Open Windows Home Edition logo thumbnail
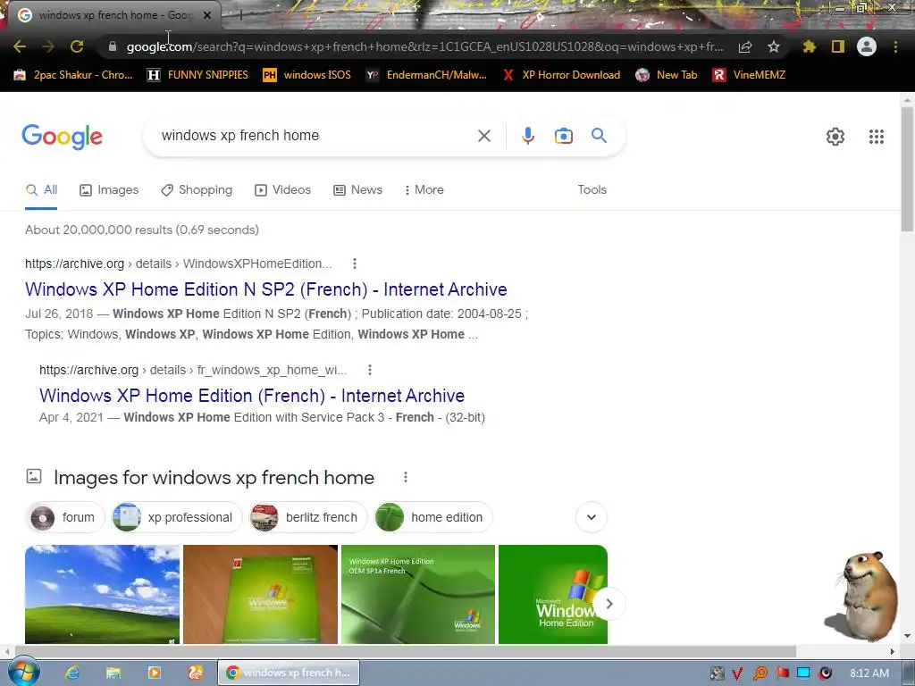Viewport: 915px width, 686px height. click(552, 594)
